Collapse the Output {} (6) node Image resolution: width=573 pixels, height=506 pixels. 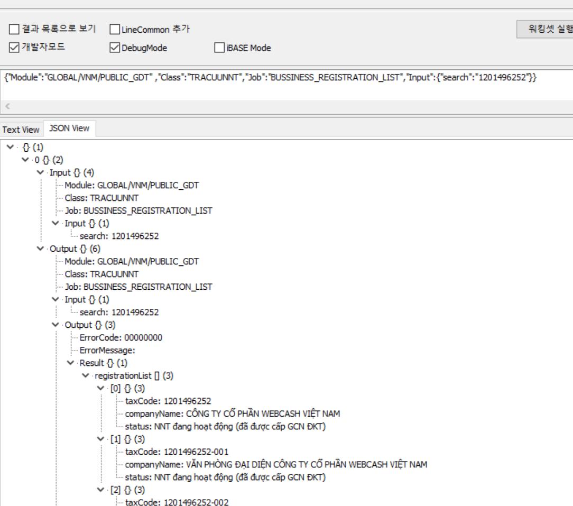(x=40, y=249)
